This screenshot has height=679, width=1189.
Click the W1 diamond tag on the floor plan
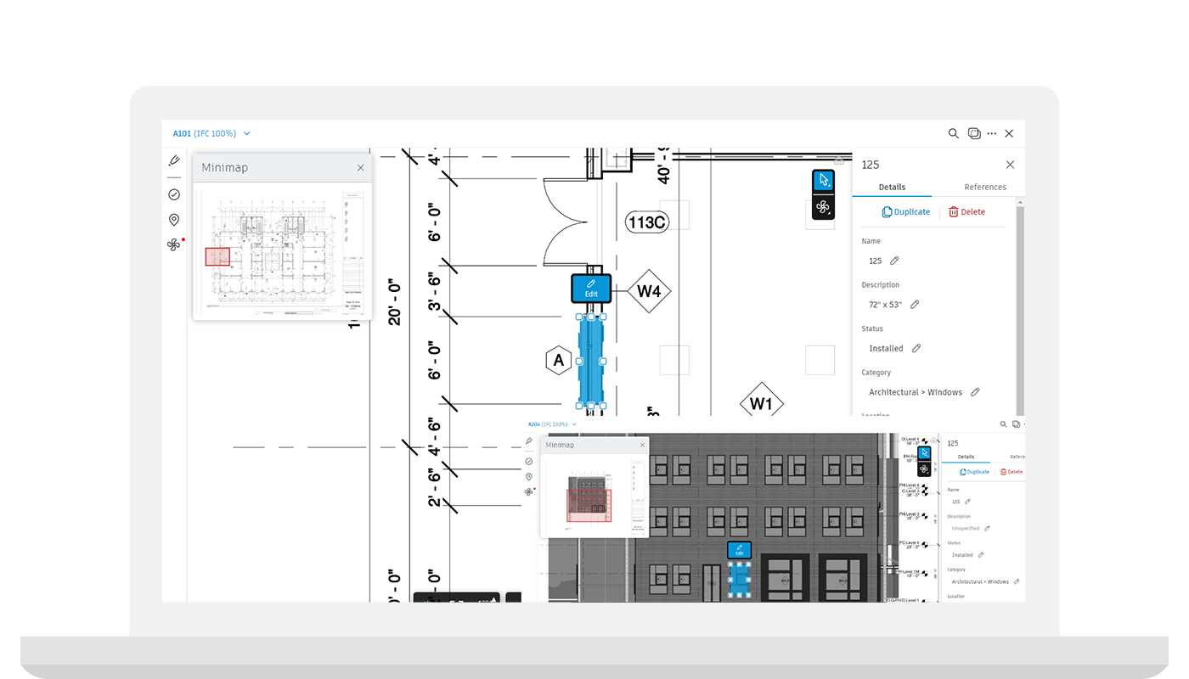761,404
